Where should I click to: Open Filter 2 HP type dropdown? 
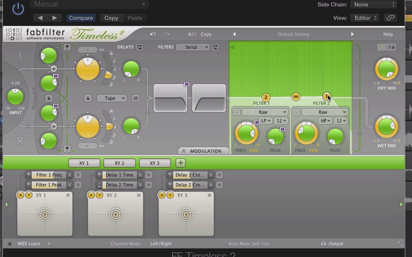[325, 121]
